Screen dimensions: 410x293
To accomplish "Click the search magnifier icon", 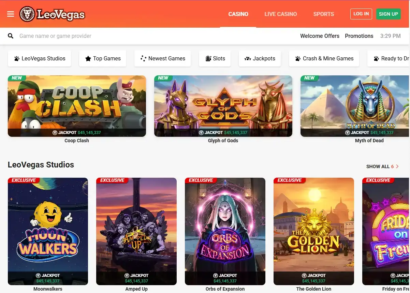I will tap(11, 36).
